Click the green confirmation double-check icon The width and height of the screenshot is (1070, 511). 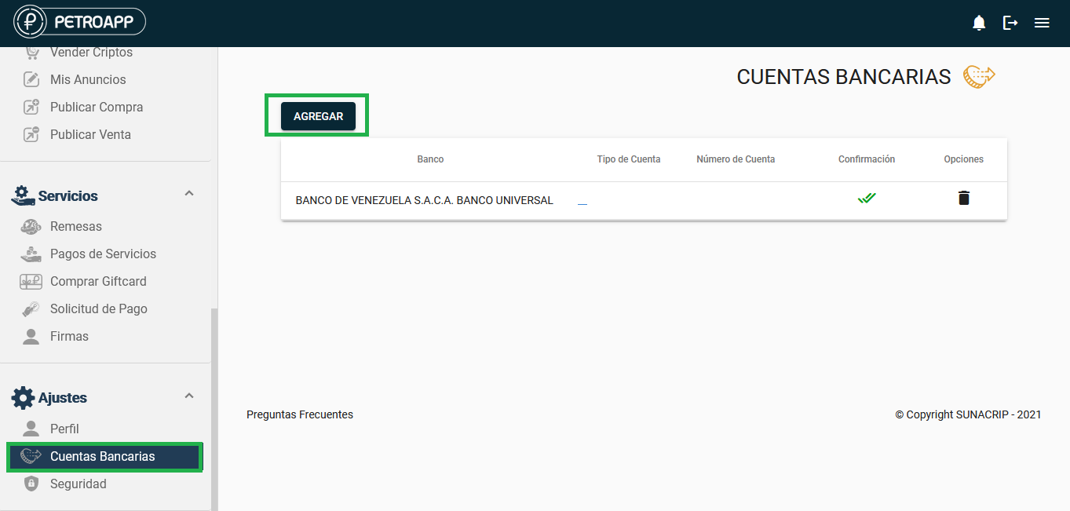pos(867,198)
